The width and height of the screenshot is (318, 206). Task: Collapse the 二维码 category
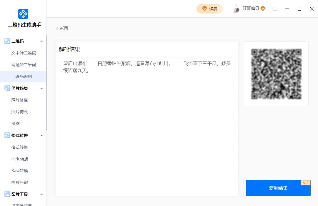[x=42, y=41]
